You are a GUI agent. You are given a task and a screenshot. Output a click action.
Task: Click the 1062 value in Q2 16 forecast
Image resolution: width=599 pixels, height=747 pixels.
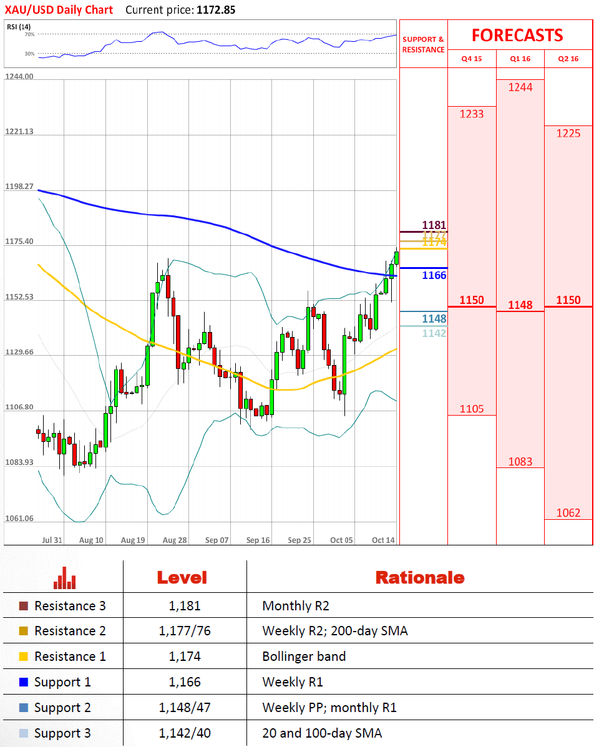pos(568,513)
